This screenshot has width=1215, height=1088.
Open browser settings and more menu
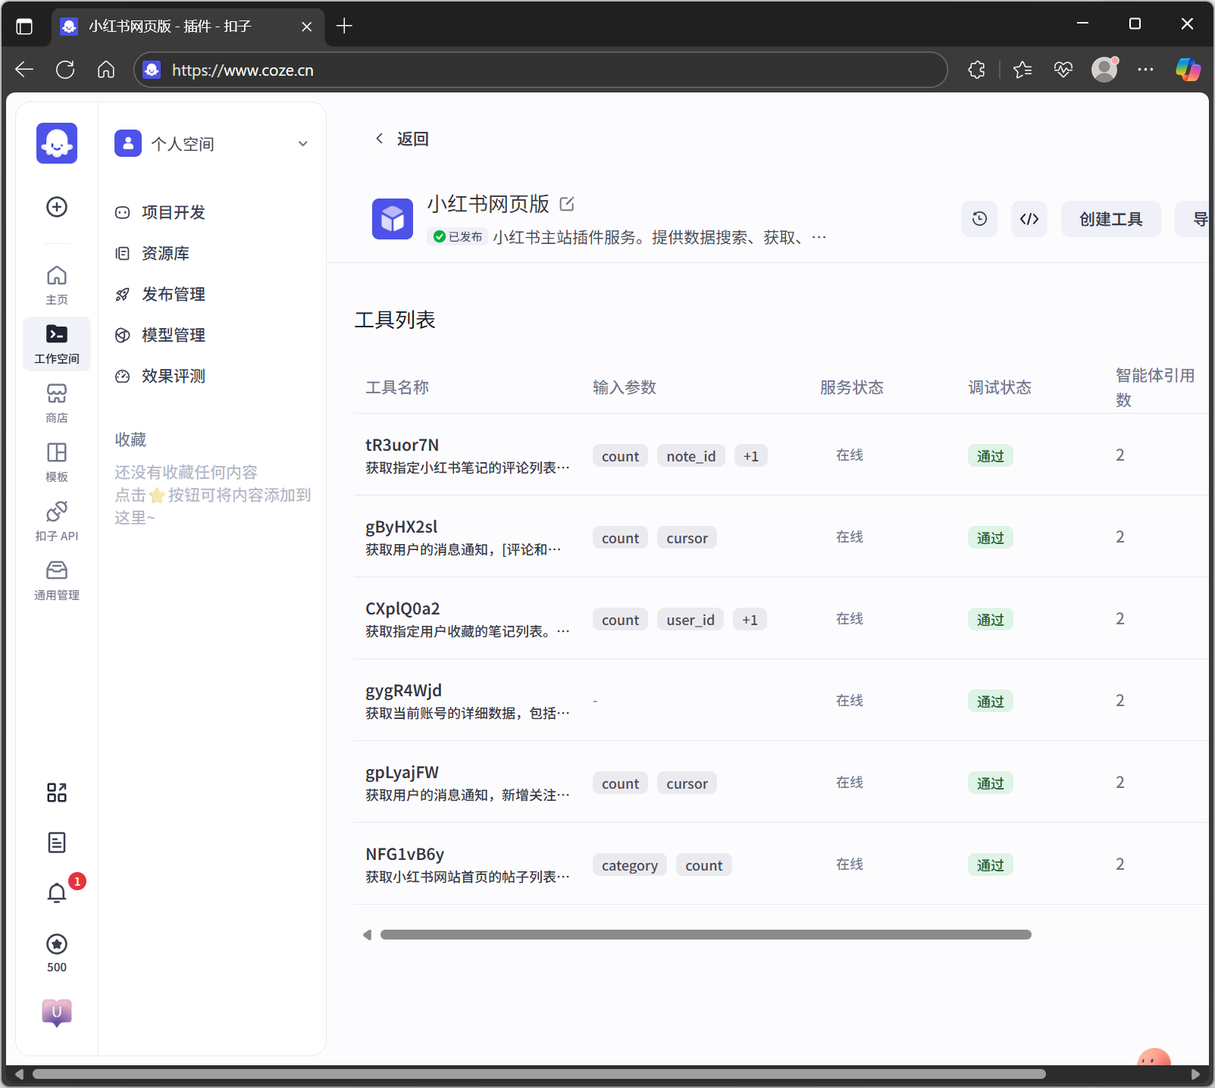click(x=1145, y=70)
